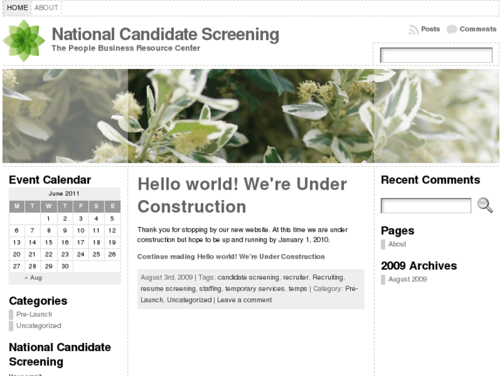Open the Posts RSS feed icon

(414, 30)
